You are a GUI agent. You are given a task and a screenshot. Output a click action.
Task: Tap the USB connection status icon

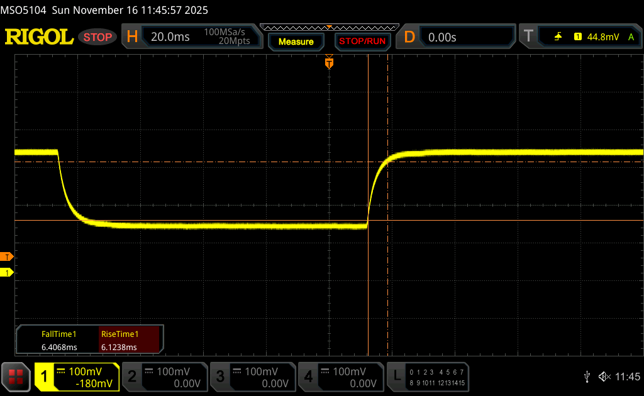pyautogui.click(x=587, y=377)
